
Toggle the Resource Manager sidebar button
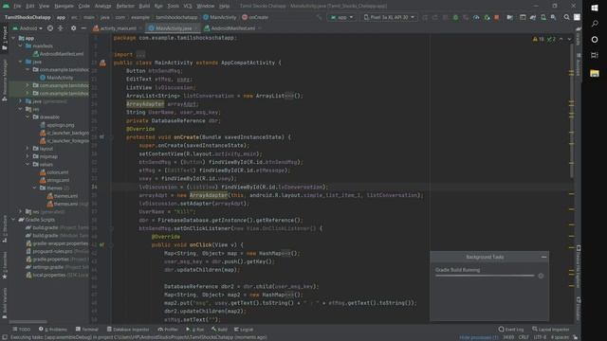pos(4,80)
